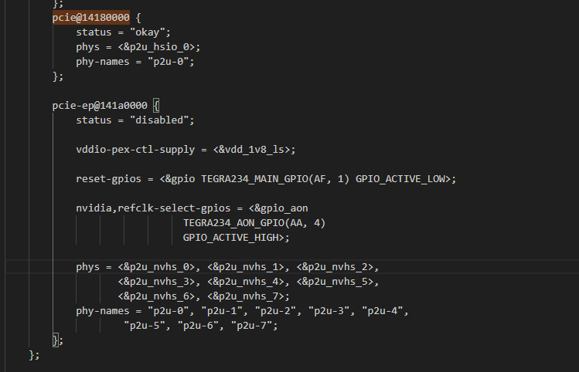Click the &vdd_1v8_ls supply reference
This screenshot has height=372, width=579.
tap(253, 149)
